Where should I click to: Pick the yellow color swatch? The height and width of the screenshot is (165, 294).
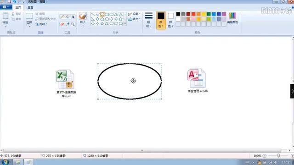pyautogui.click(x=204, y=14)
